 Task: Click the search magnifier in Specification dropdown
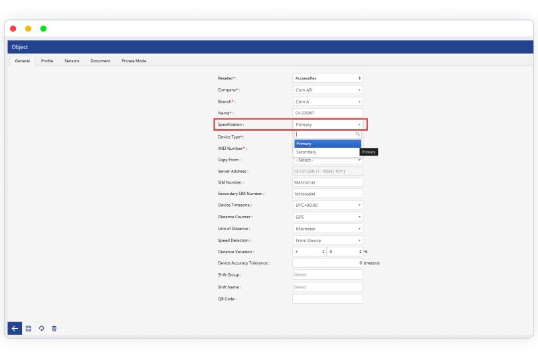click(357, 134)
